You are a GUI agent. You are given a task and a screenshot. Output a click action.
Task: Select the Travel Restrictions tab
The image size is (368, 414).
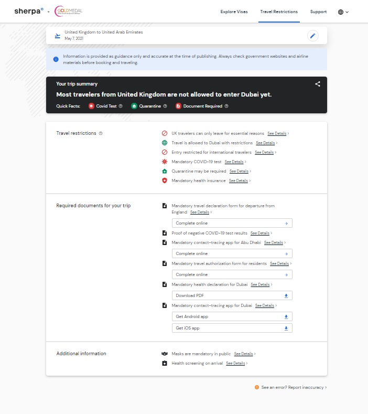(x=278, y=12)
